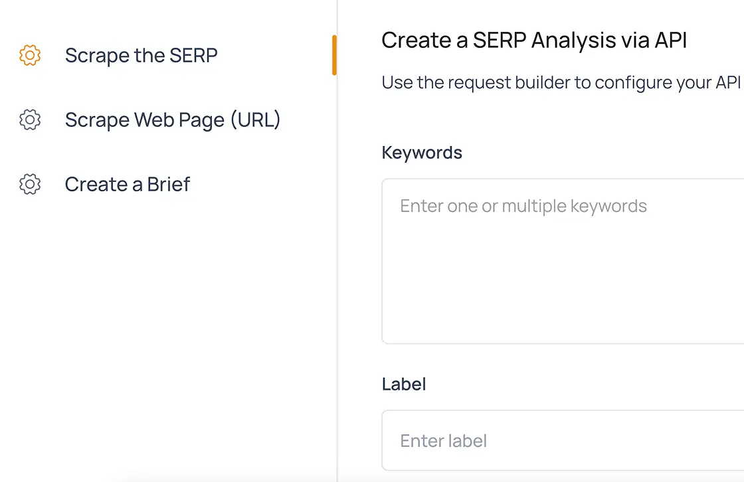Image resolution: width=744 pixels, height=482 pixels.
Task: Click the "Enter one or multiple keywords" placeholder
Action: (x=523, y=206)
